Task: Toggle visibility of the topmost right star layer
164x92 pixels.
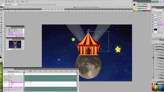Action: (153, 15)
